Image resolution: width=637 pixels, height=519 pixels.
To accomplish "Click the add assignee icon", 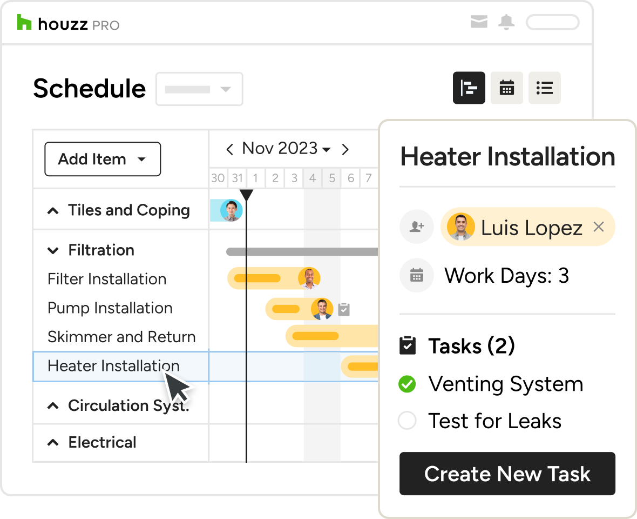I will (x=416, y=227).
